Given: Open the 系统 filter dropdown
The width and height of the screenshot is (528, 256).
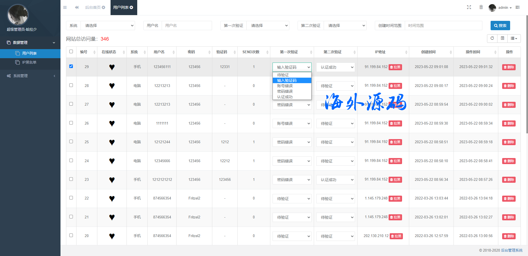Looking at the screenshot, I should click(x=108, y=26).
